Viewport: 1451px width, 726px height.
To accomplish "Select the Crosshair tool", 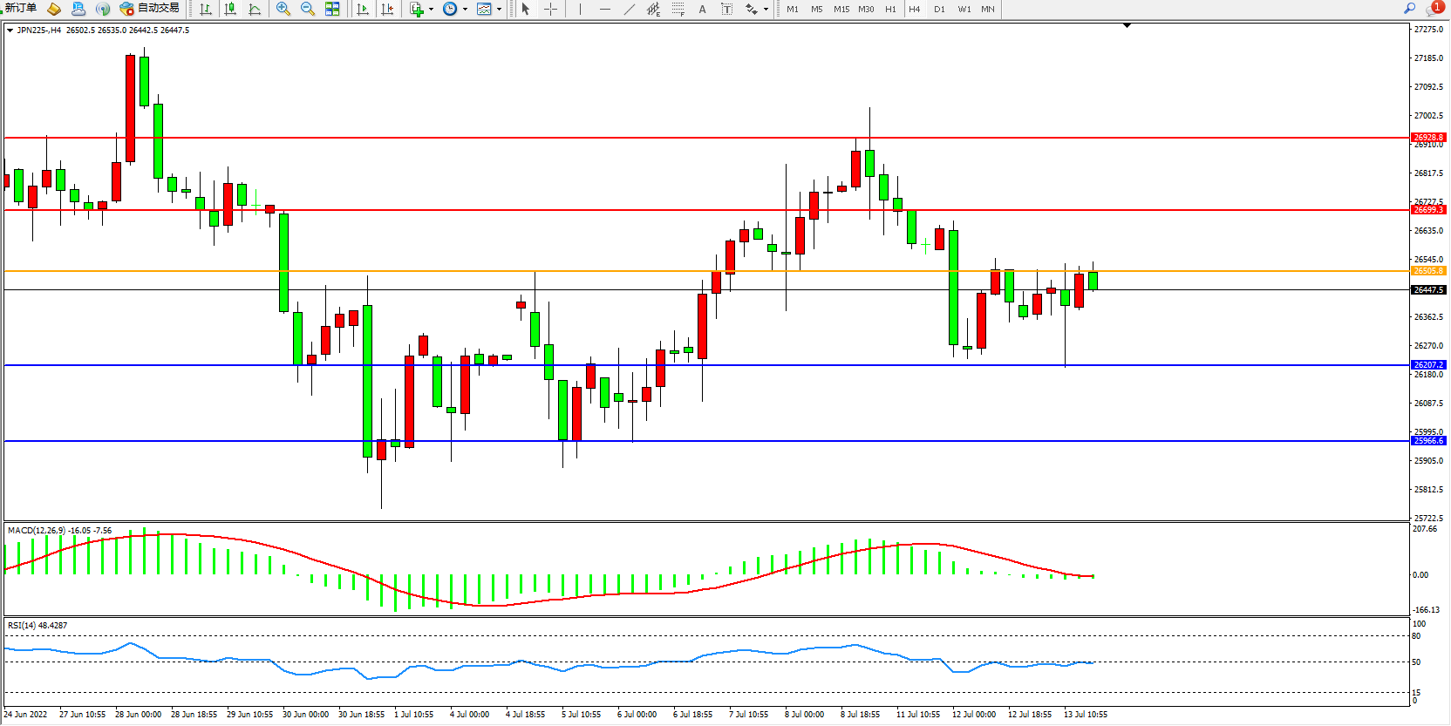I will click(x=550, y=9).
